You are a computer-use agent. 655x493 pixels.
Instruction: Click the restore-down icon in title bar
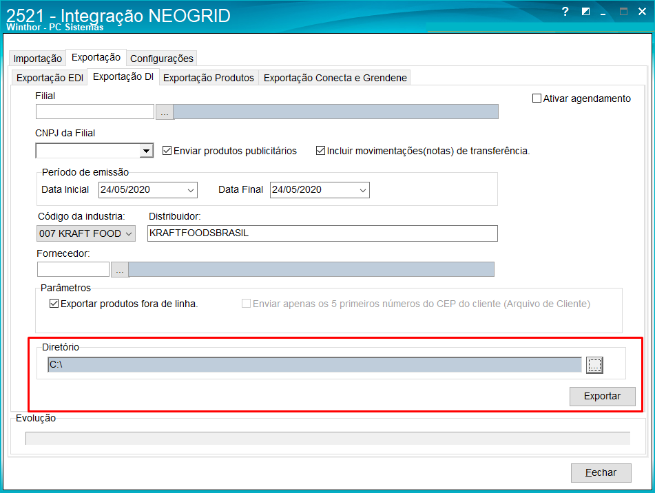[585, 12]
